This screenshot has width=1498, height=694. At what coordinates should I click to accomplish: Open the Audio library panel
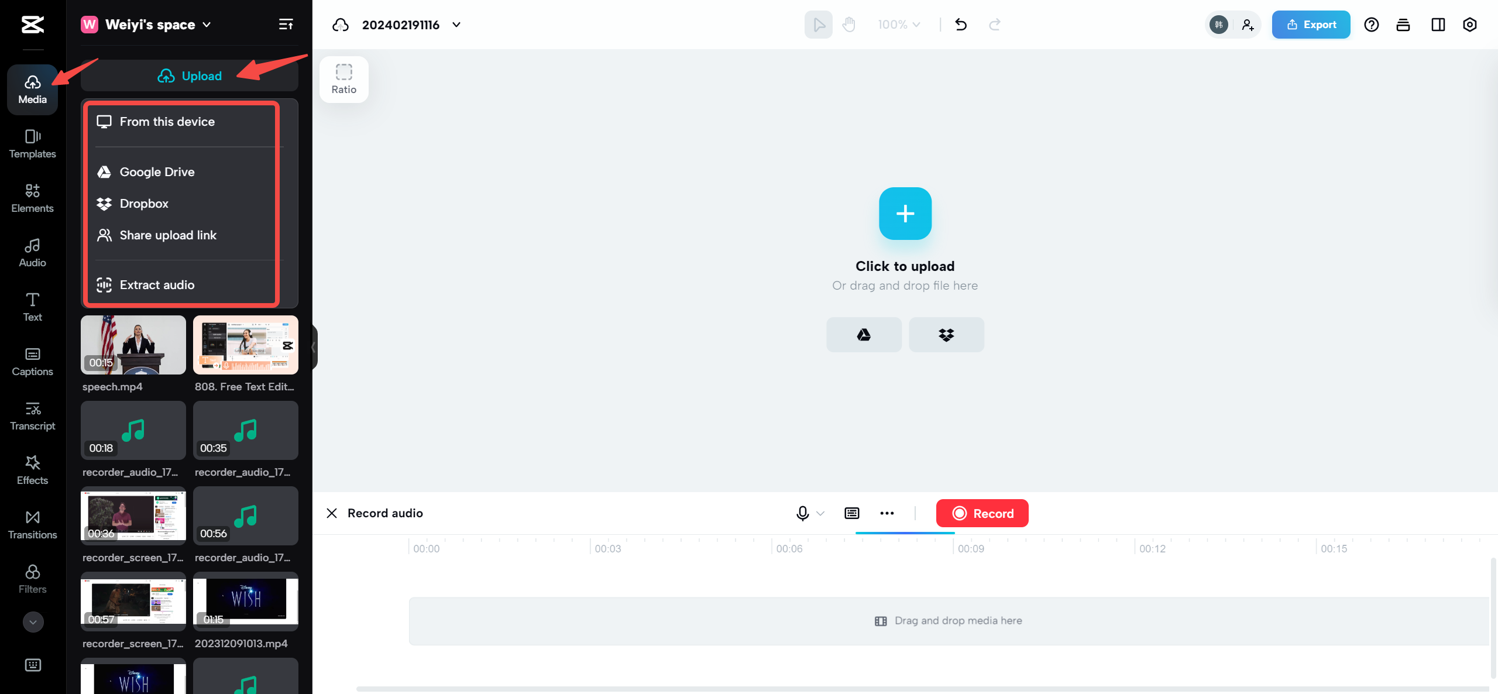tap(32, 252)
